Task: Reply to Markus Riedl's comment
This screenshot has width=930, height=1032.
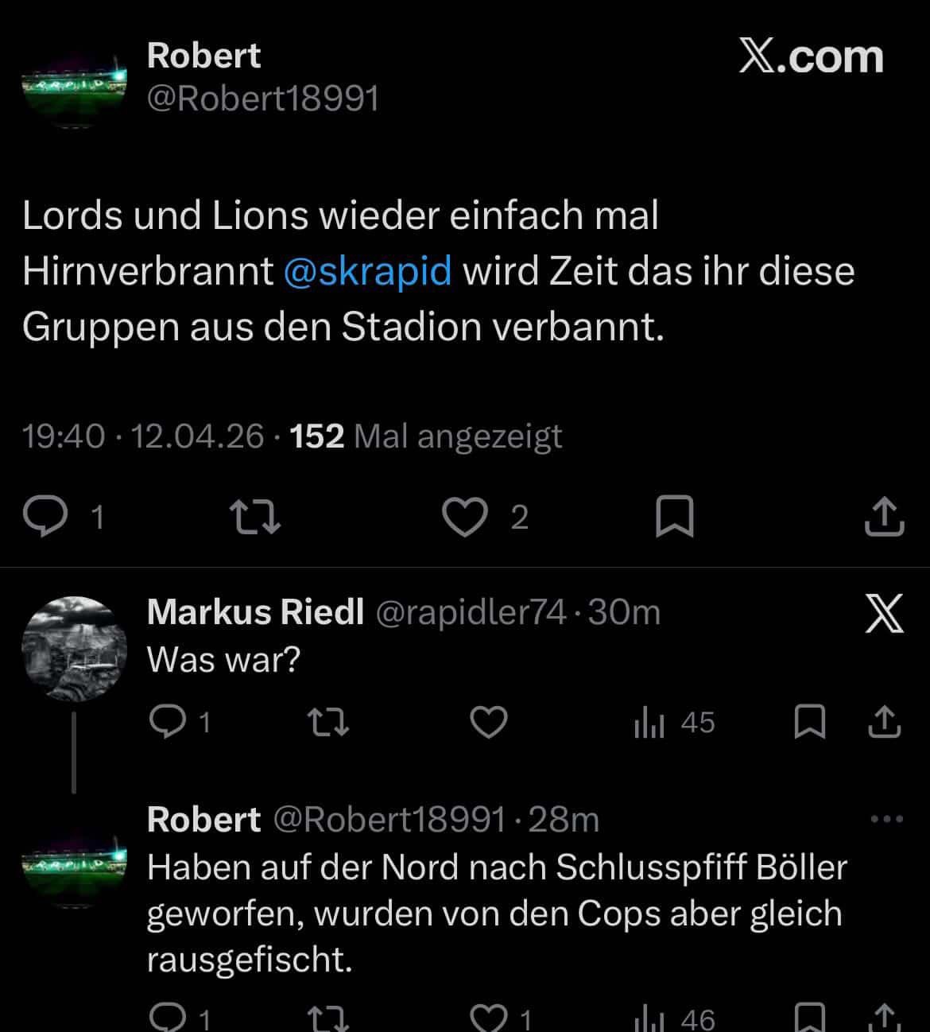Action: [x=168, y=722]
